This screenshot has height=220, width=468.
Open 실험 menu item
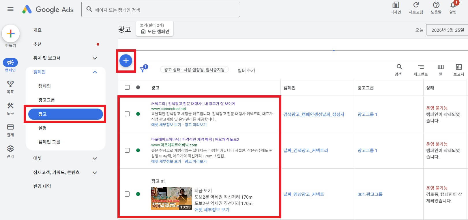[42, 128]
